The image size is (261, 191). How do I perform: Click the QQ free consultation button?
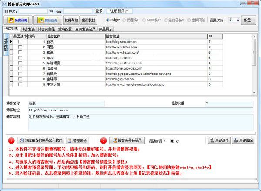pos(18,20)
